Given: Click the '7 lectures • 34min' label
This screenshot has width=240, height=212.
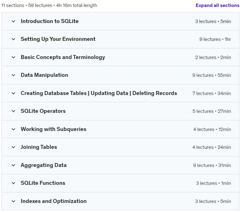Looking at the screenshot, I should click(212, 93).
